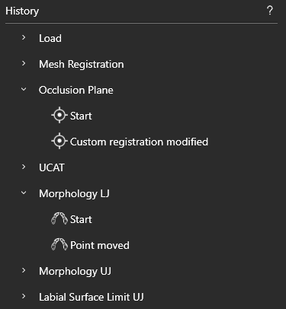Viewport: 286px width, 309px height.
Task: Click the target icon beside Custom registration modified
Action: coord(59,141)
